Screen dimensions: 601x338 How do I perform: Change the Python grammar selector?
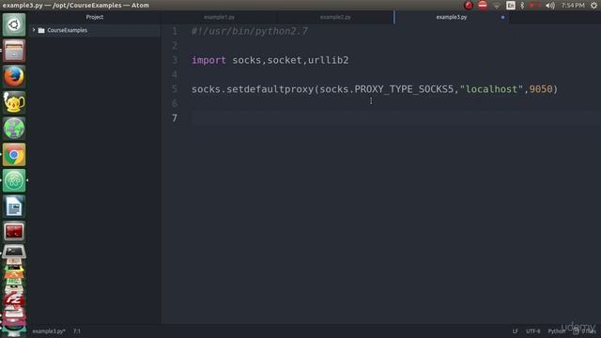pos(556,331)
